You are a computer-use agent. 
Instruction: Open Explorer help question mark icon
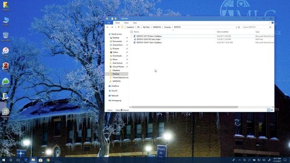tap(272, 23)
